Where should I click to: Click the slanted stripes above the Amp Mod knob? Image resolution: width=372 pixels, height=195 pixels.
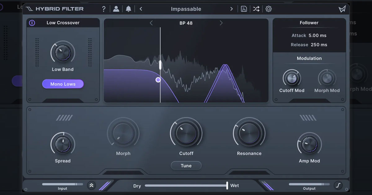click(308, 118)
